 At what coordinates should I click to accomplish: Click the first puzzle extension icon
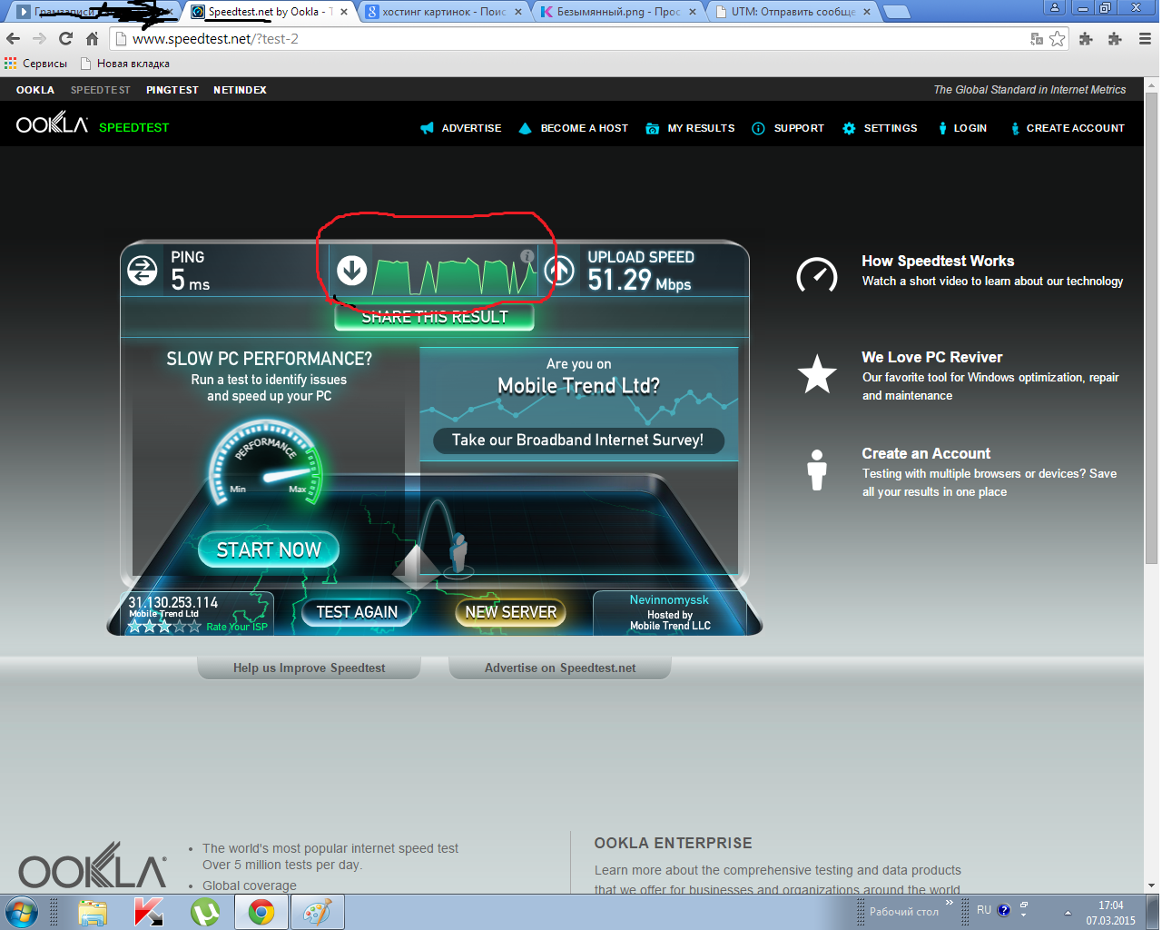(x=1086, y=38)
